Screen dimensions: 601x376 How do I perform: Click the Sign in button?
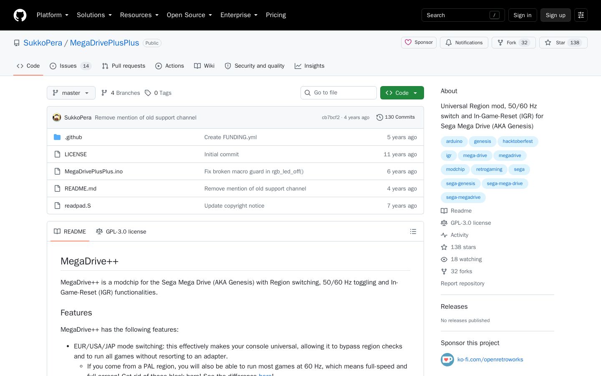[523, 15]
